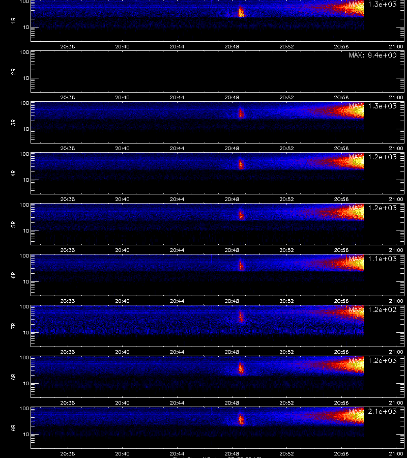
Task: Click the 6R panel label
Action: coord(13,275)
